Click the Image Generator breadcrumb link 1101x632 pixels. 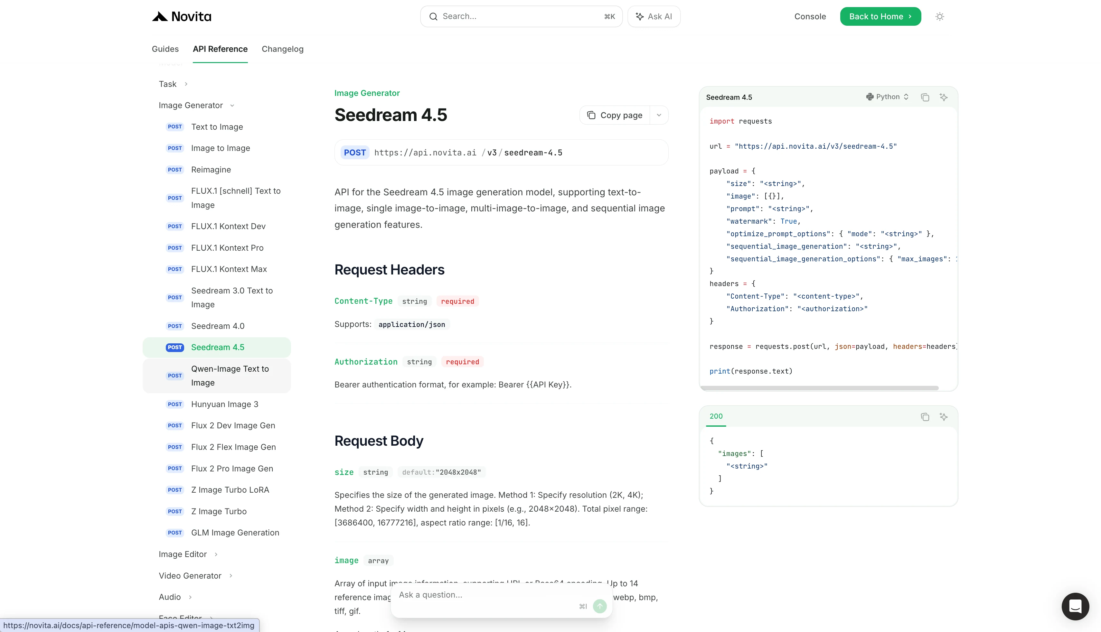[x=367, y=93]
